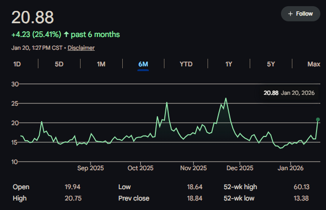Open the 1Y chart view
This screenshot has height=210, width=326.
228,64
